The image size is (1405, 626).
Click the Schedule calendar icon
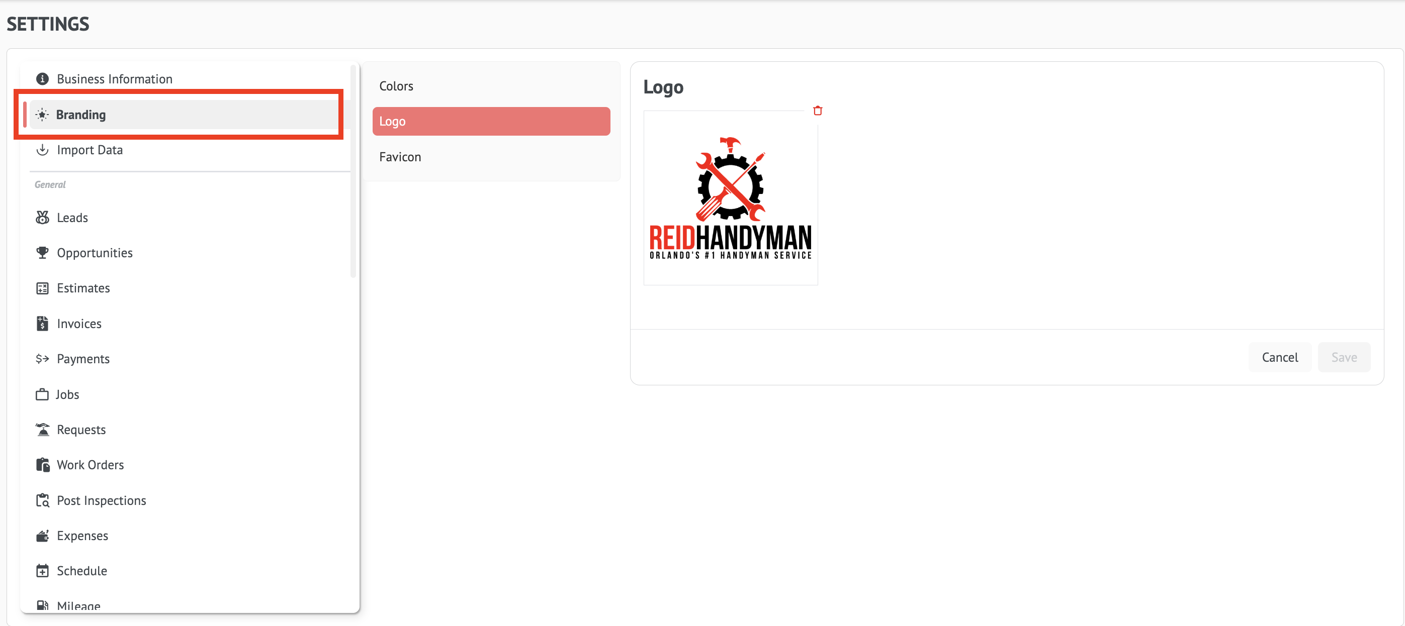coord(42,571)
